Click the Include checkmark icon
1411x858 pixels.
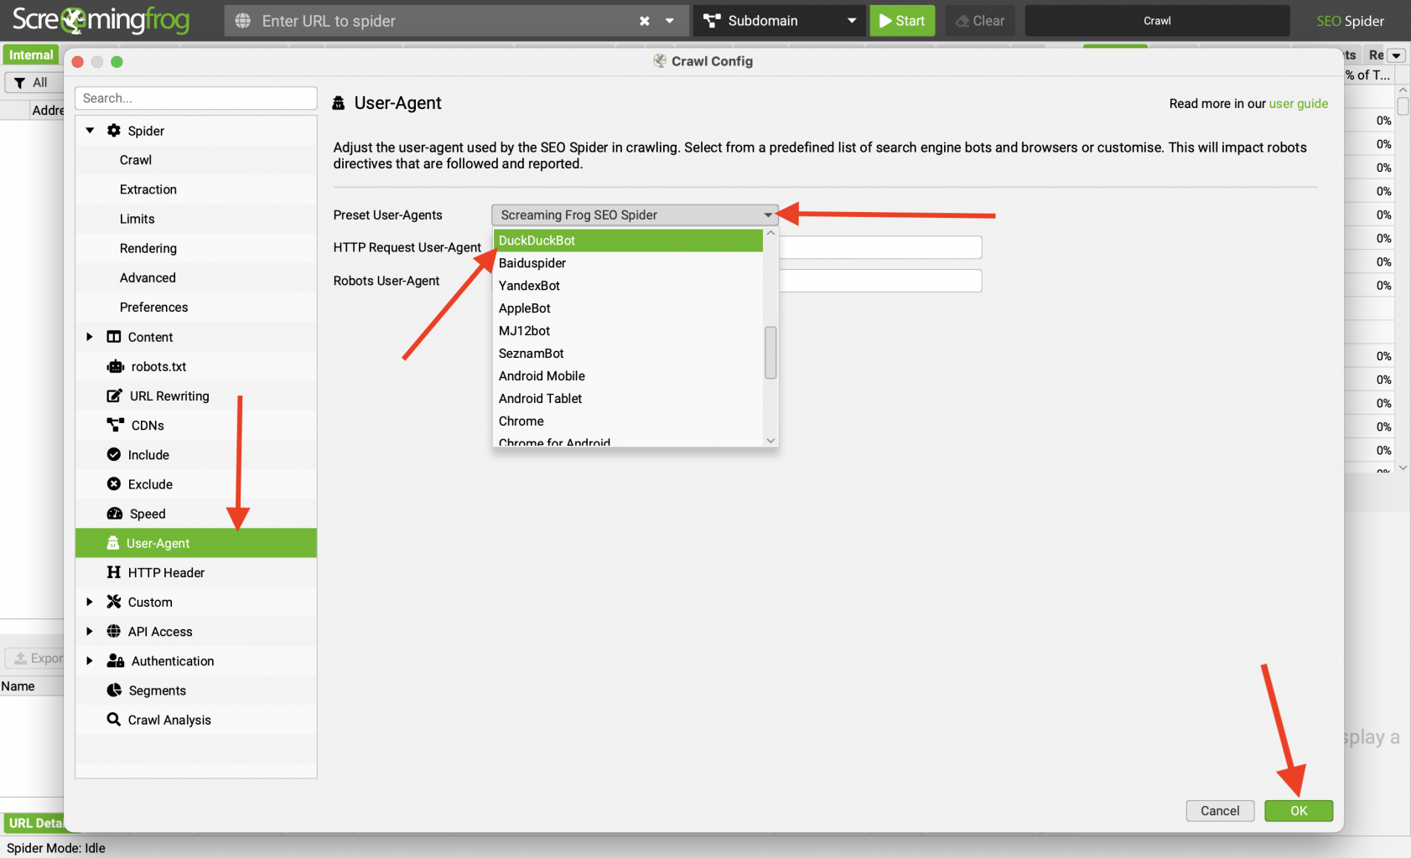pyautogui.click(x=114, y=454)
